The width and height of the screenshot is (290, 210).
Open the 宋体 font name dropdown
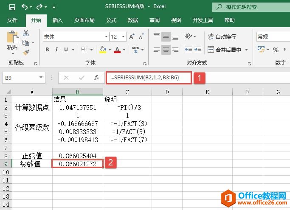[106, 36]
